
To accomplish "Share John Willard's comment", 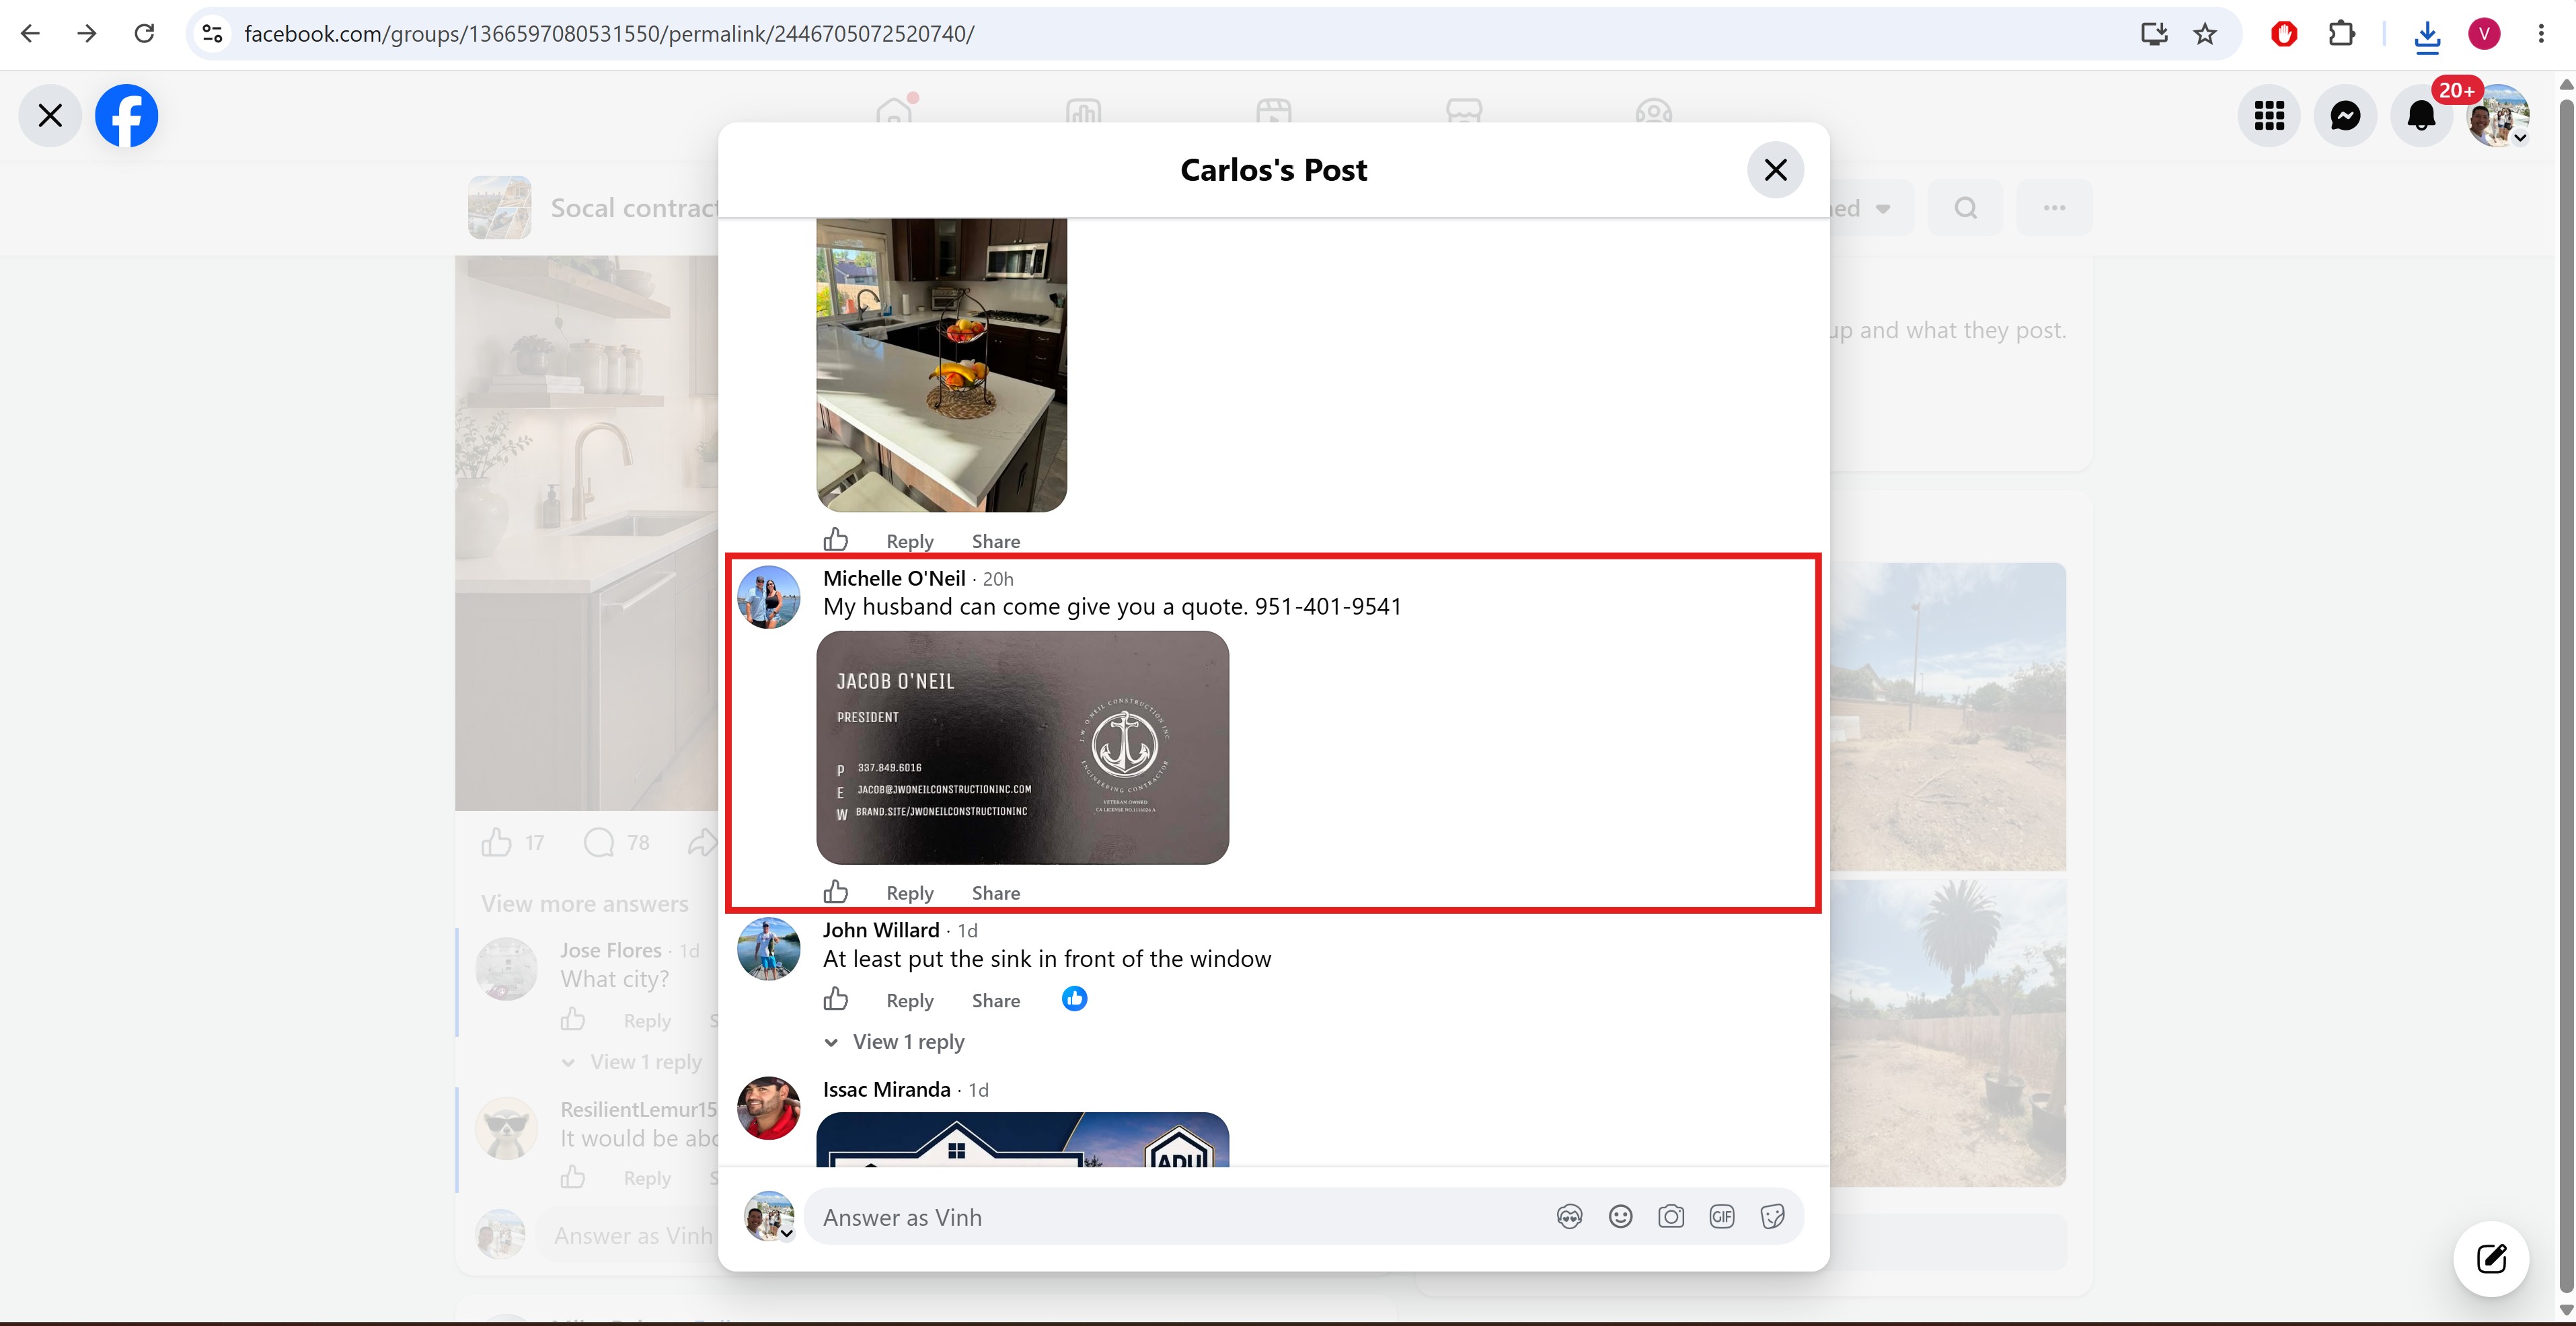I will [996, 1000].
